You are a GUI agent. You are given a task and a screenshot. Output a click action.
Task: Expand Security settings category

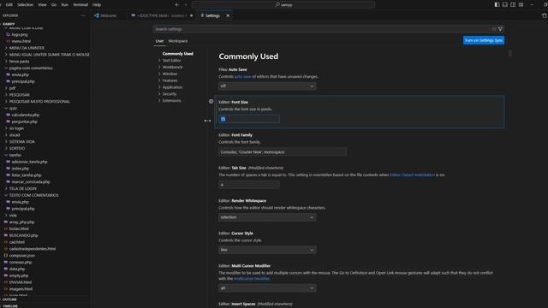(x=170, y=94)
